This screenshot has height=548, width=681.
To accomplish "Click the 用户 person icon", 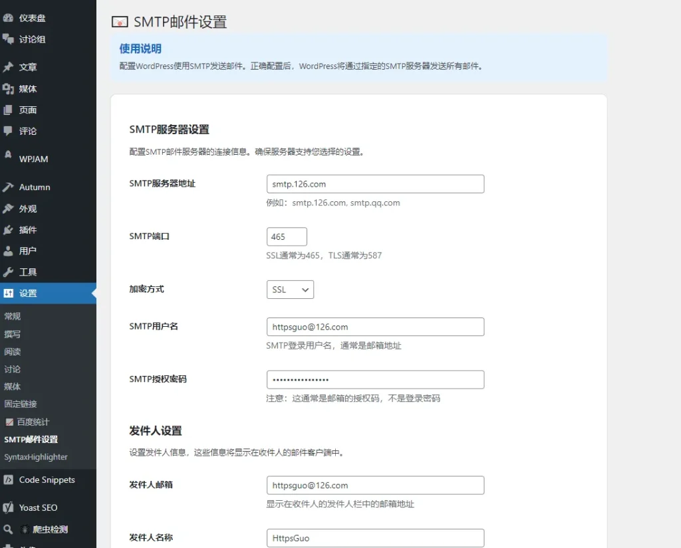I will tap(8, 251).
